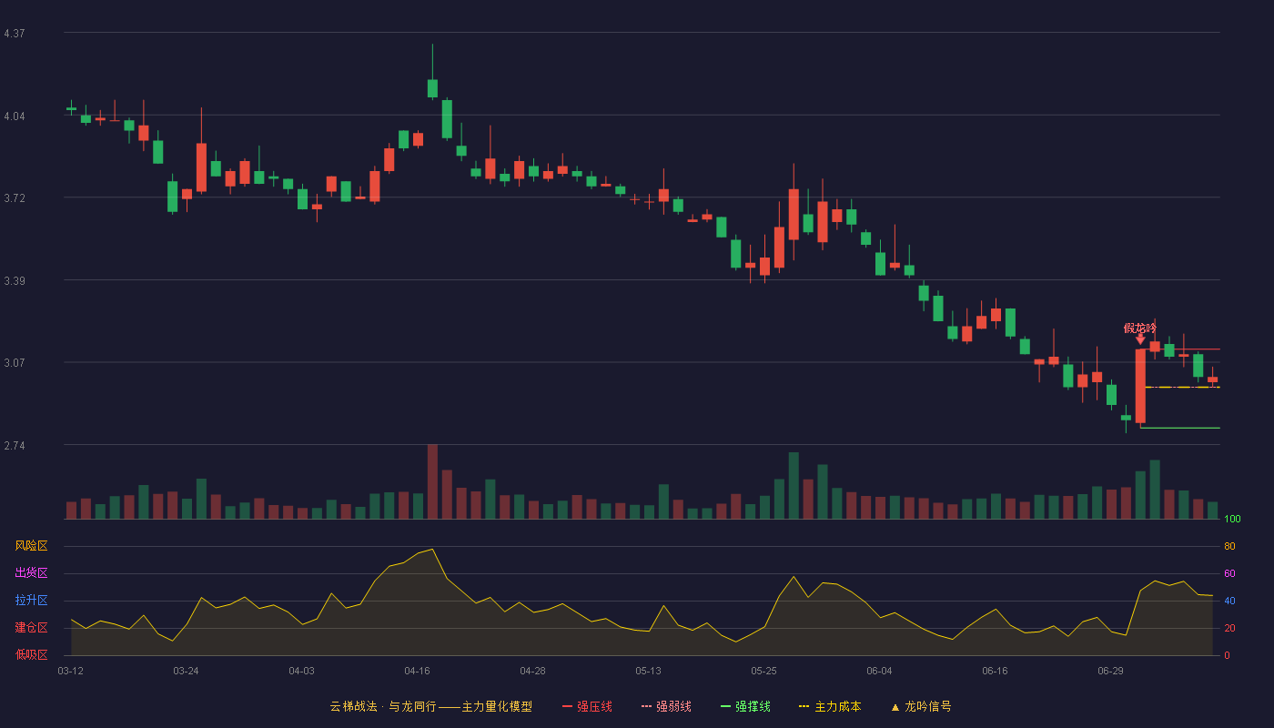
Task: Toggle the 强压线 legend entry
Action: point(587,706)
